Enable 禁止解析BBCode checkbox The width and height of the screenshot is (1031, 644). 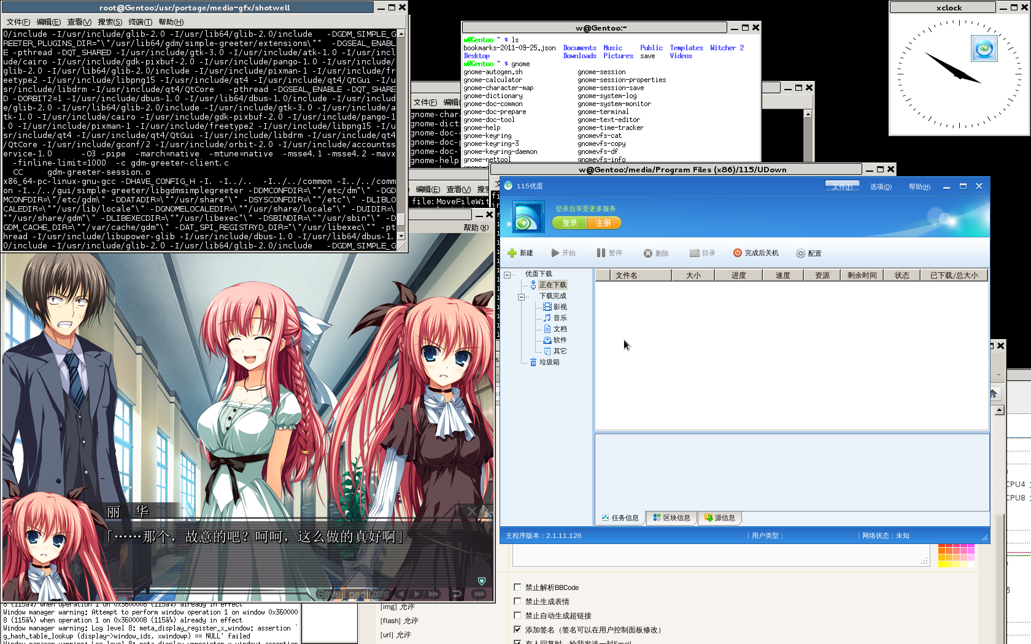click(517, 587)
